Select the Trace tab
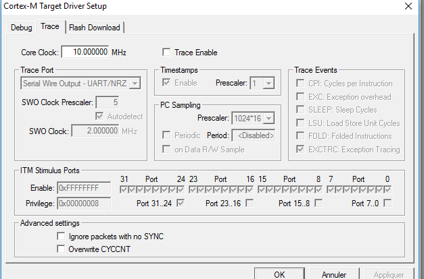This screenshot has width=424, height=279. tap(50, 26)
